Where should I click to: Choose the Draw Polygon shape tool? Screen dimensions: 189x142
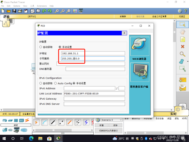(x=182, y=61)
